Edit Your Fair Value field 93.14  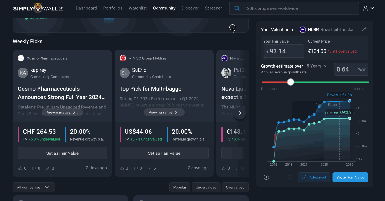pyautogui.click(x=284, y=51)
